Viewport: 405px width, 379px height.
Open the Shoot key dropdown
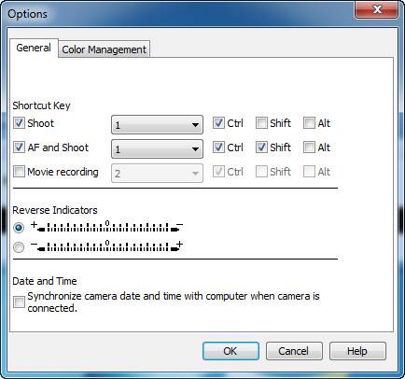pos(157,125)
